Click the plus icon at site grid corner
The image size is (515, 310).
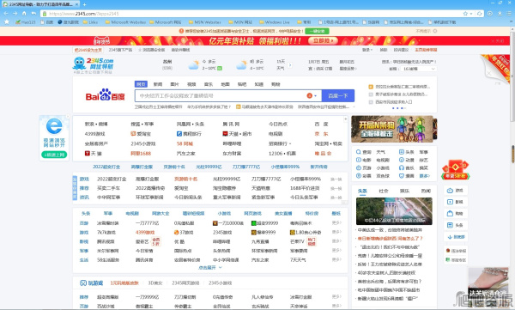tap(346, 119)
